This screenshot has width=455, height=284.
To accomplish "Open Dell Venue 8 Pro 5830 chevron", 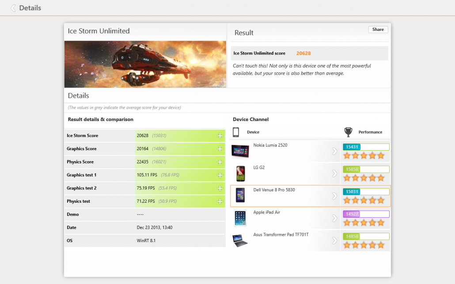I will pyautogui.click(x=334, y=196).
